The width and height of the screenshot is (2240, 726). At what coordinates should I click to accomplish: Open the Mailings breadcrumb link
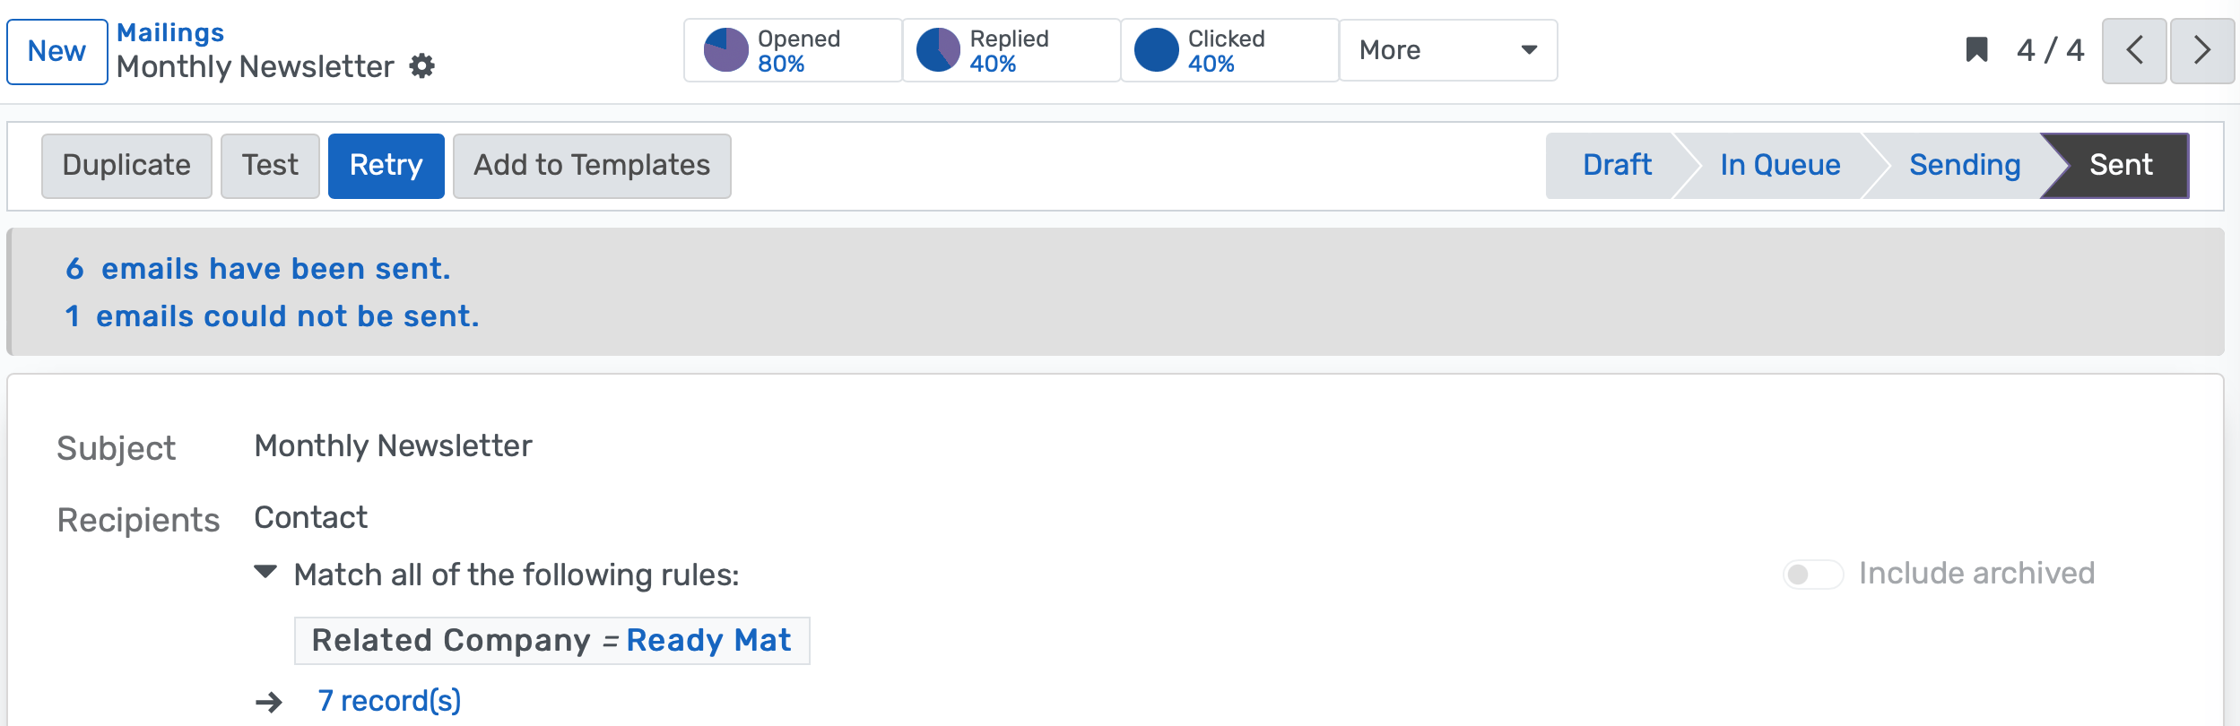[x=170, y=32]
